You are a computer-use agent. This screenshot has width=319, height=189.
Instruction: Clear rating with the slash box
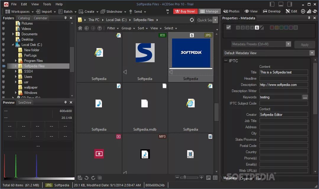262,28
